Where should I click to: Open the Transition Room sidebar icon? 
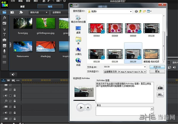[4, 40]
